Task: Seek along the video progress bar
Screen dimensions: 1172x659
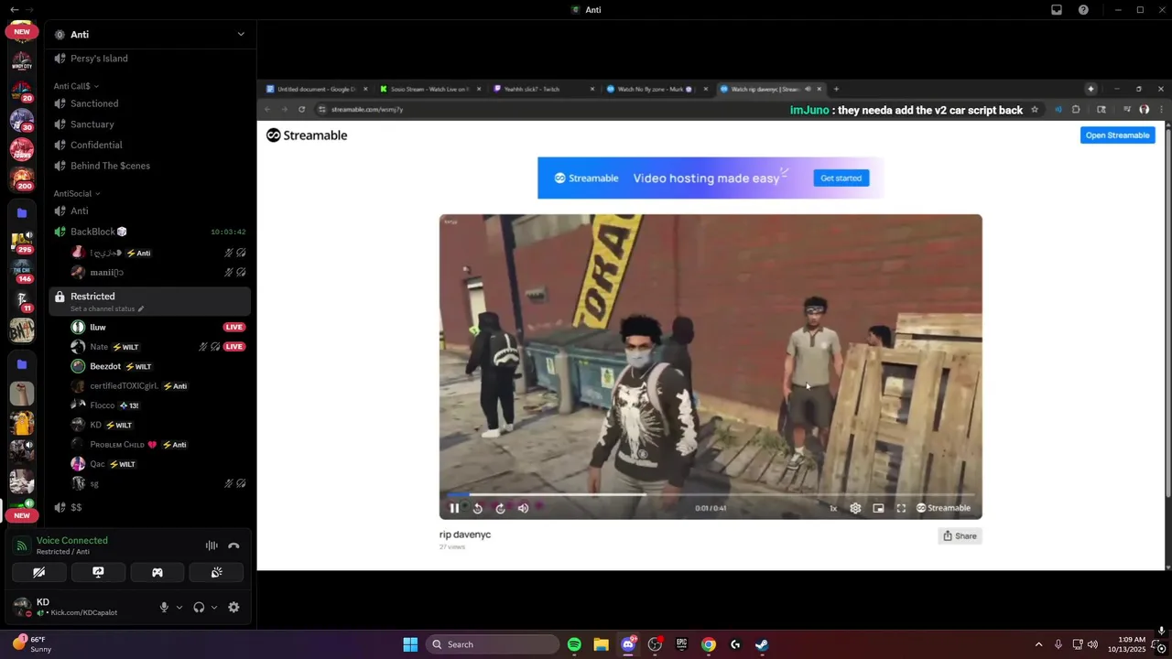Action: pos(711,494)
